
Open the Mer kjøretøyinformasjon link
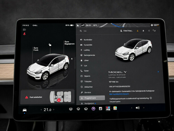click(119, 94)
